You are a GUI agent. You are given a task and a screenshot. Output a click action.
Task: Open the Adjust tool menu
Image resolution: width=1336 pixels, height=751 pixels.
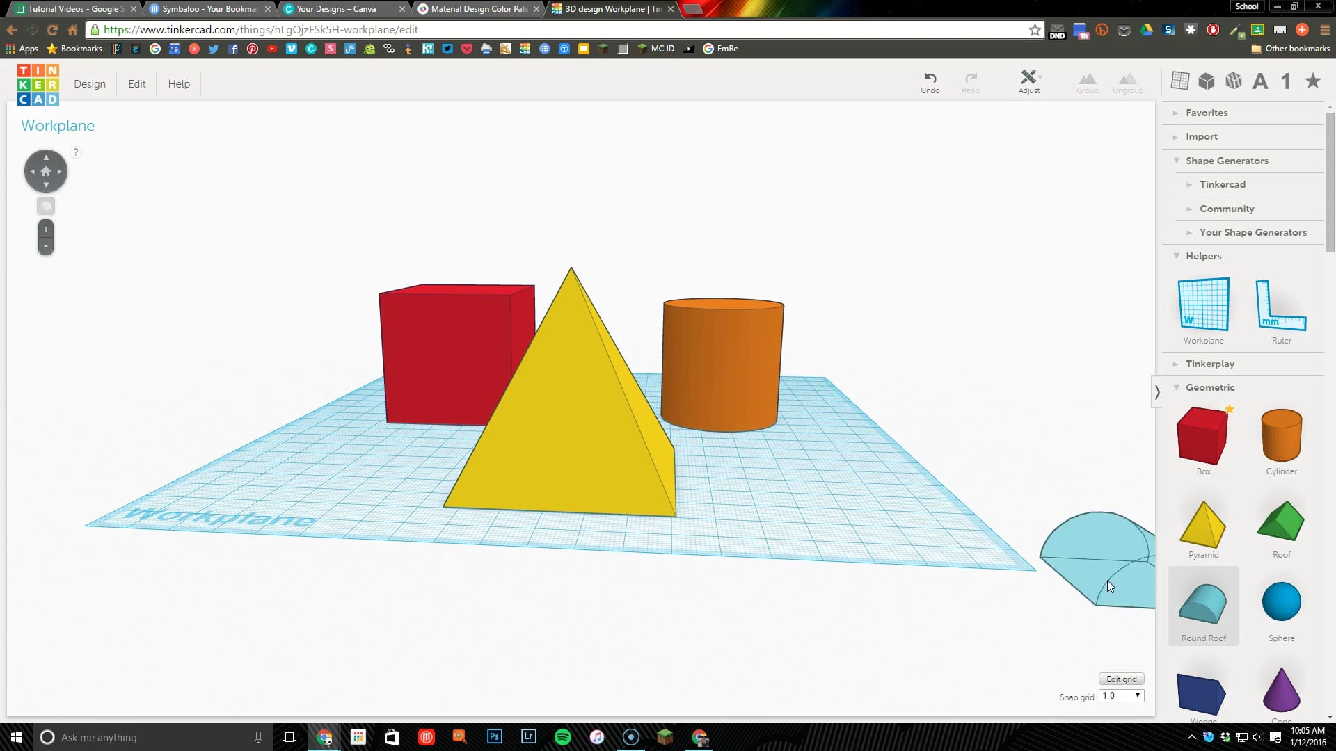[x=1029, y=81]
